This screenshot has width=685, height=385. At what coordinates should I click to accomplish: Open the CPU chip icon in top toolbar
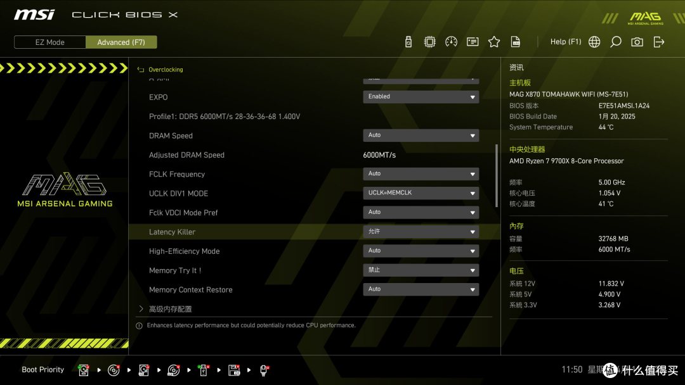tap(429, 42)
